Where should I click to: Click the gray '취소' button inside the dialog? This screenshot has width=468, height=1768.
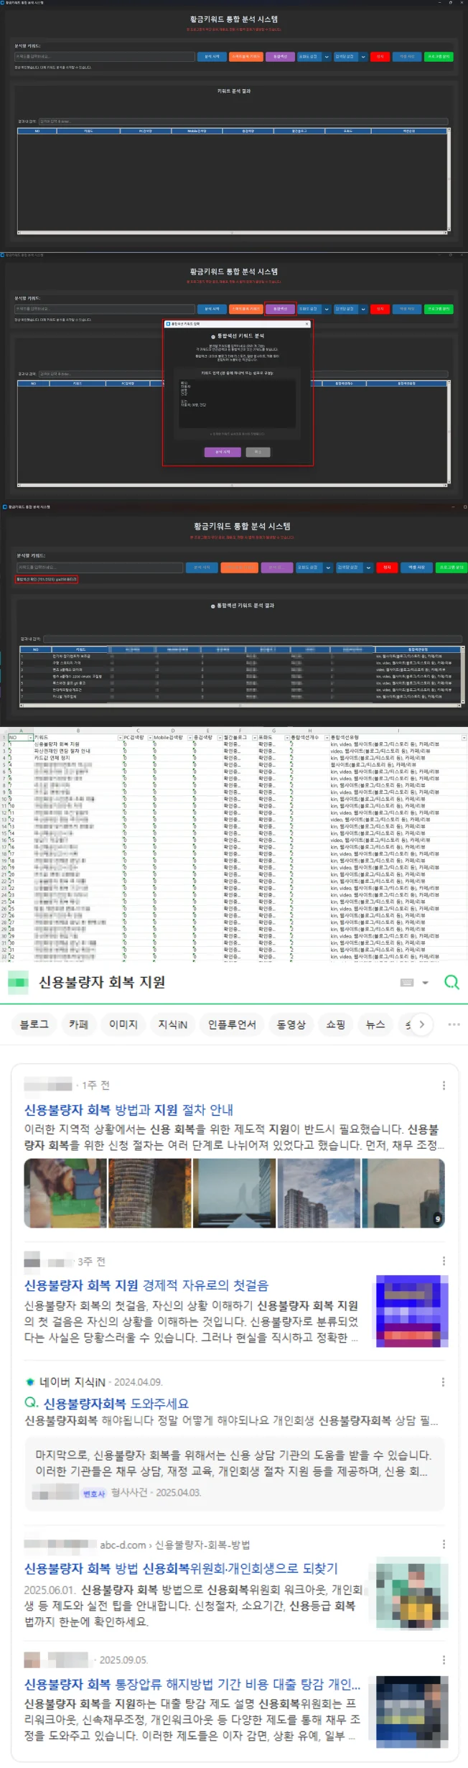pyautogui.click(x=258, y=452)
